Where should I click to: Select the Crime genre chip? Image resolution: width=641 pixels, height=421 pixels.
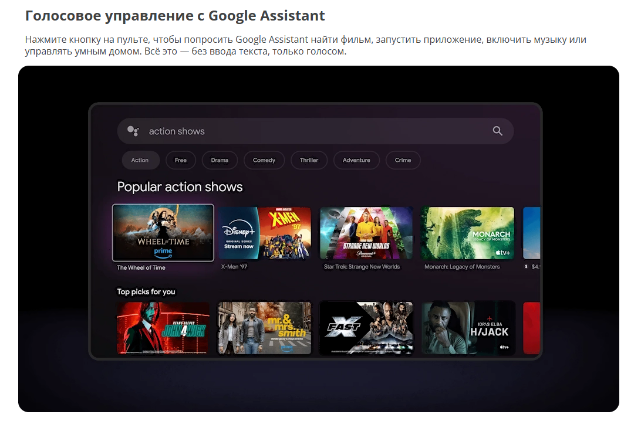pyautogui.click(x=403, y=160)
